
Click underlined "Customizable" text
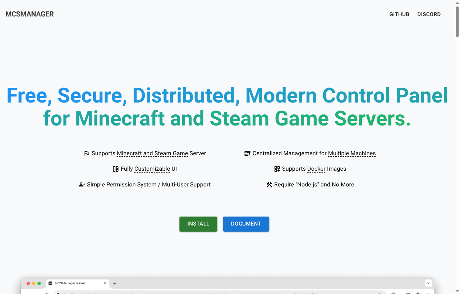[152, 169]
